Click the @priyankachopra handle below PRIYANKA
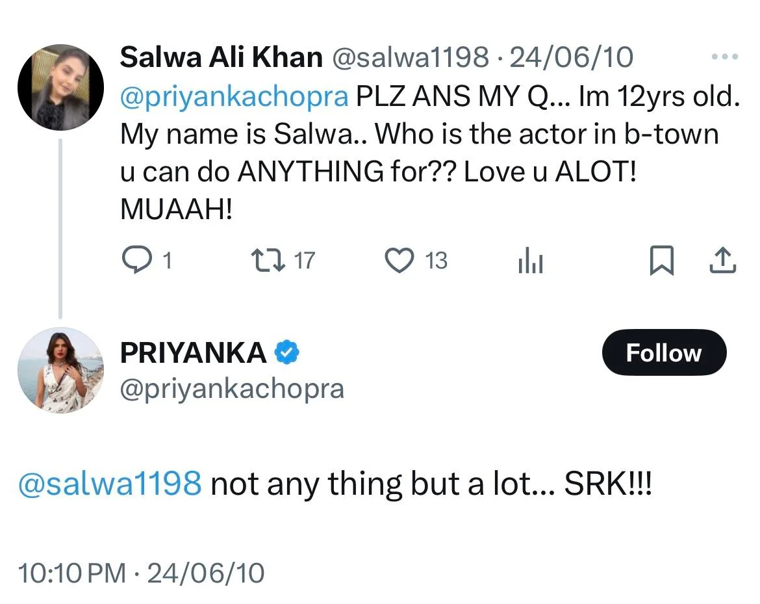760x604 pixels. (232, 389)
